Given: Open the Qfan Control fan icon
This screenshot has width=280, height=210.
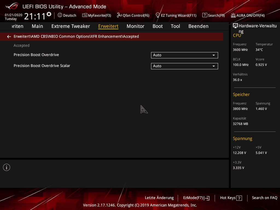Looking at the screenshot, I should 119,15.
